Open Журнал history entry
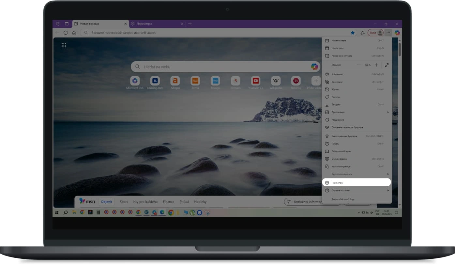Viewport: 455px width, 265px height. point(356,89)
